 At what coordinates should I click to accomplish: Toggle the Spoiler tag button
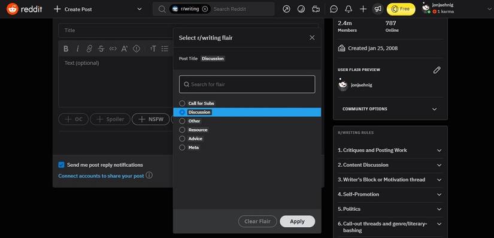(x=110, y=119)
